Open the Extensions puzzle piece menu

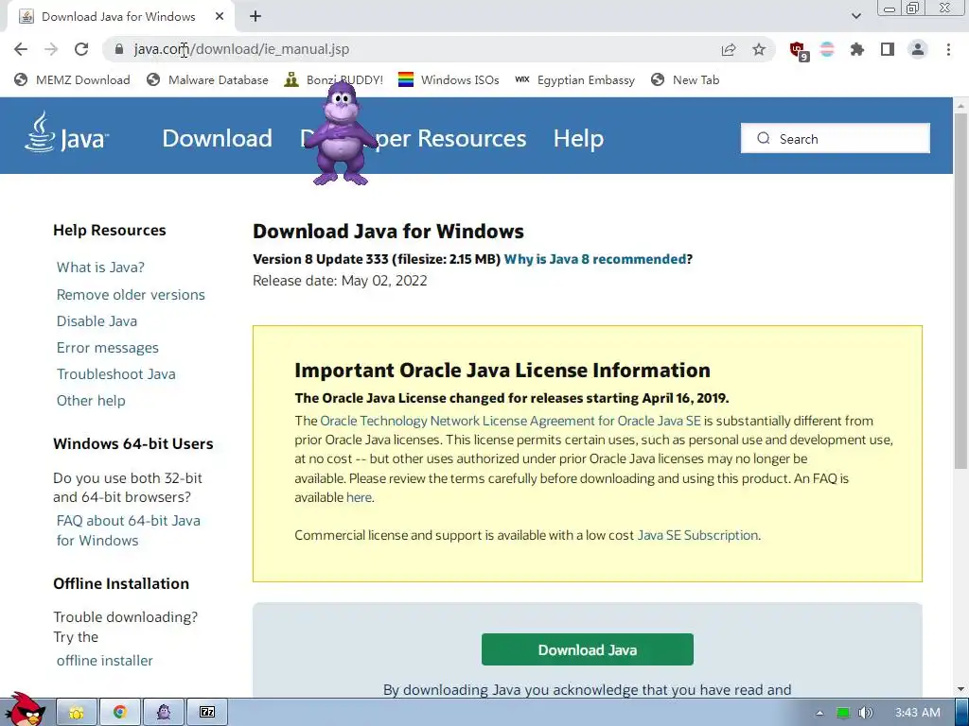pyautogui.click(x=856, y=49)
